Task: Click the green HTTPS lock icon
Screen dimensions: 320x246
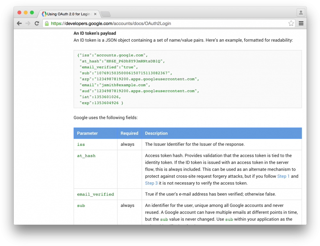Action: pos(47,23)
